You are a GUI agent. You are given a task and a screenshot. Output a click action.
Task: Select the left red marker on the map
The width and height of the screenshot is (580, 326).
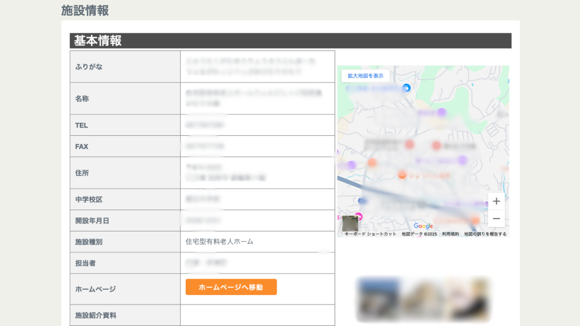coord(410,145)
